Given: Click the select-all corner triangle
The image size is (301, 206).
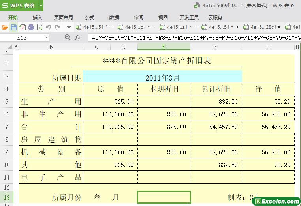Looking at the screenshot, I should pos(10,47).
